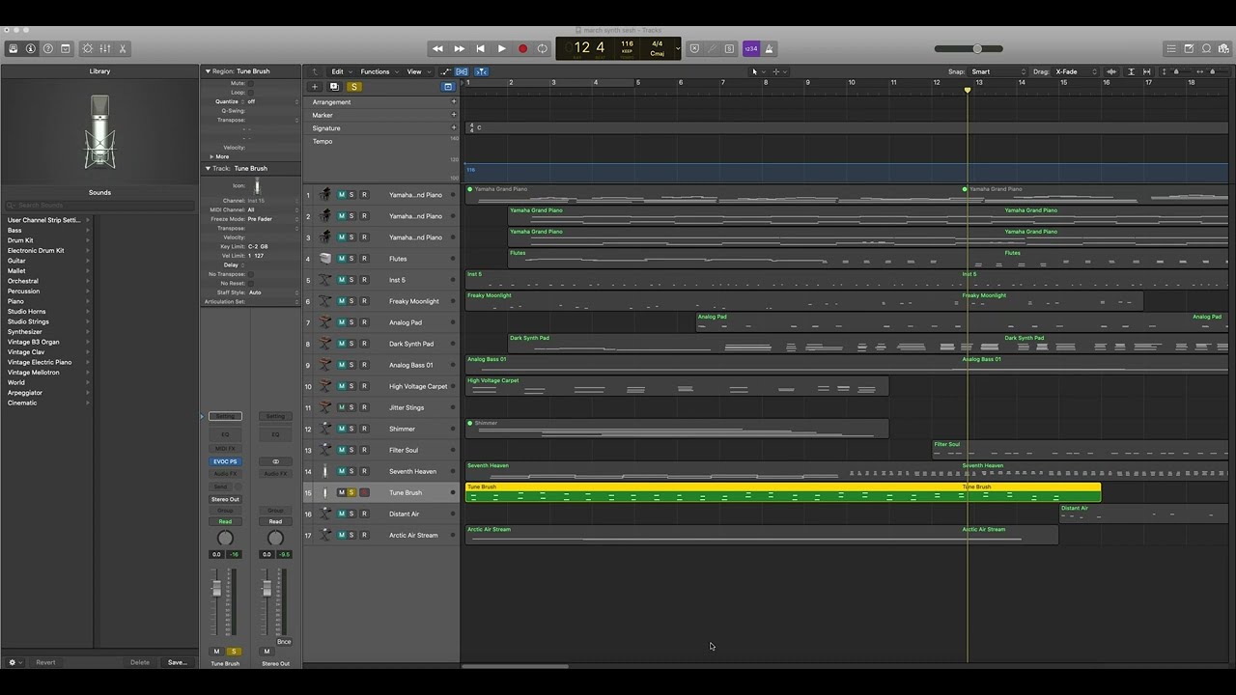1236x695 pixels.
Task: Toggle Waveform Zoom button
Action: 1111,71
